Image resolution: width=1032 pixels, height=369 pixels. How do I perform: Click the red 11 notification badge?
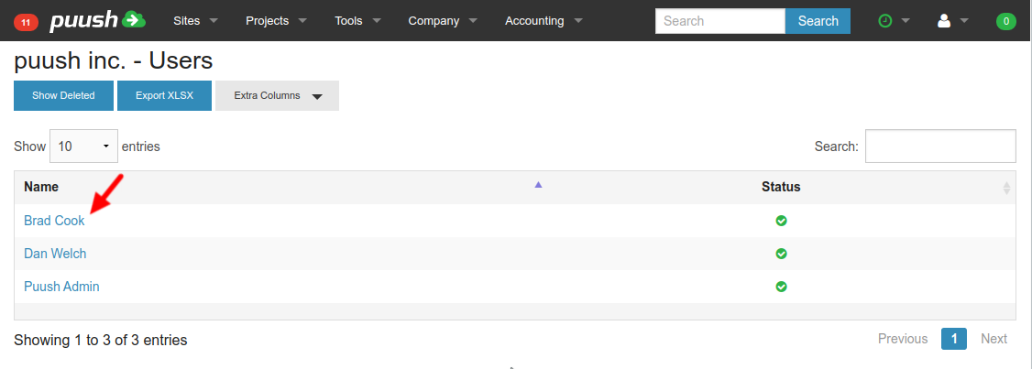click(27, 21)
